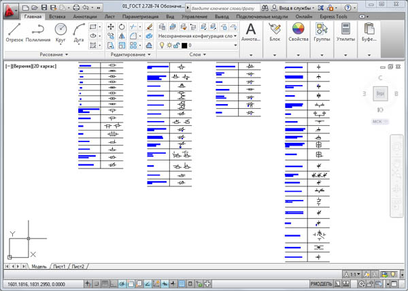Open the Блок (Block) panel
This screenshot has height=291, width=408.
tap(275, 33)
